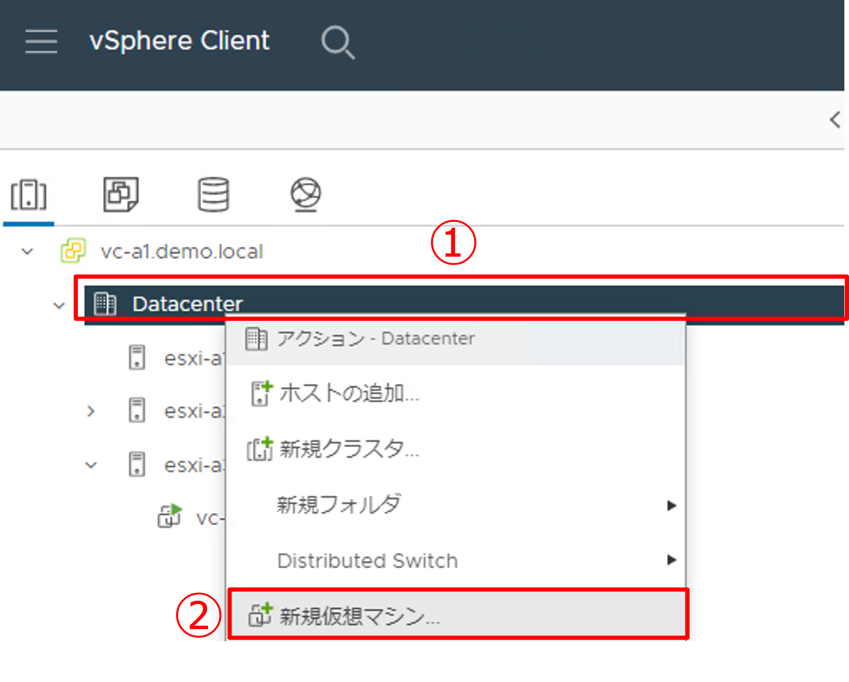Click the アクション - Datacenter menu header
The height and width of the screenshot is (682, 849).
pos(456,339)
